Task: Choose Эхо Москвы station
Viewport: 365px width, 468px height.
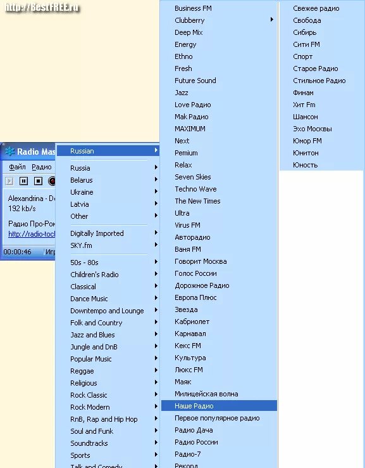Action: click(x=322, y=129)
